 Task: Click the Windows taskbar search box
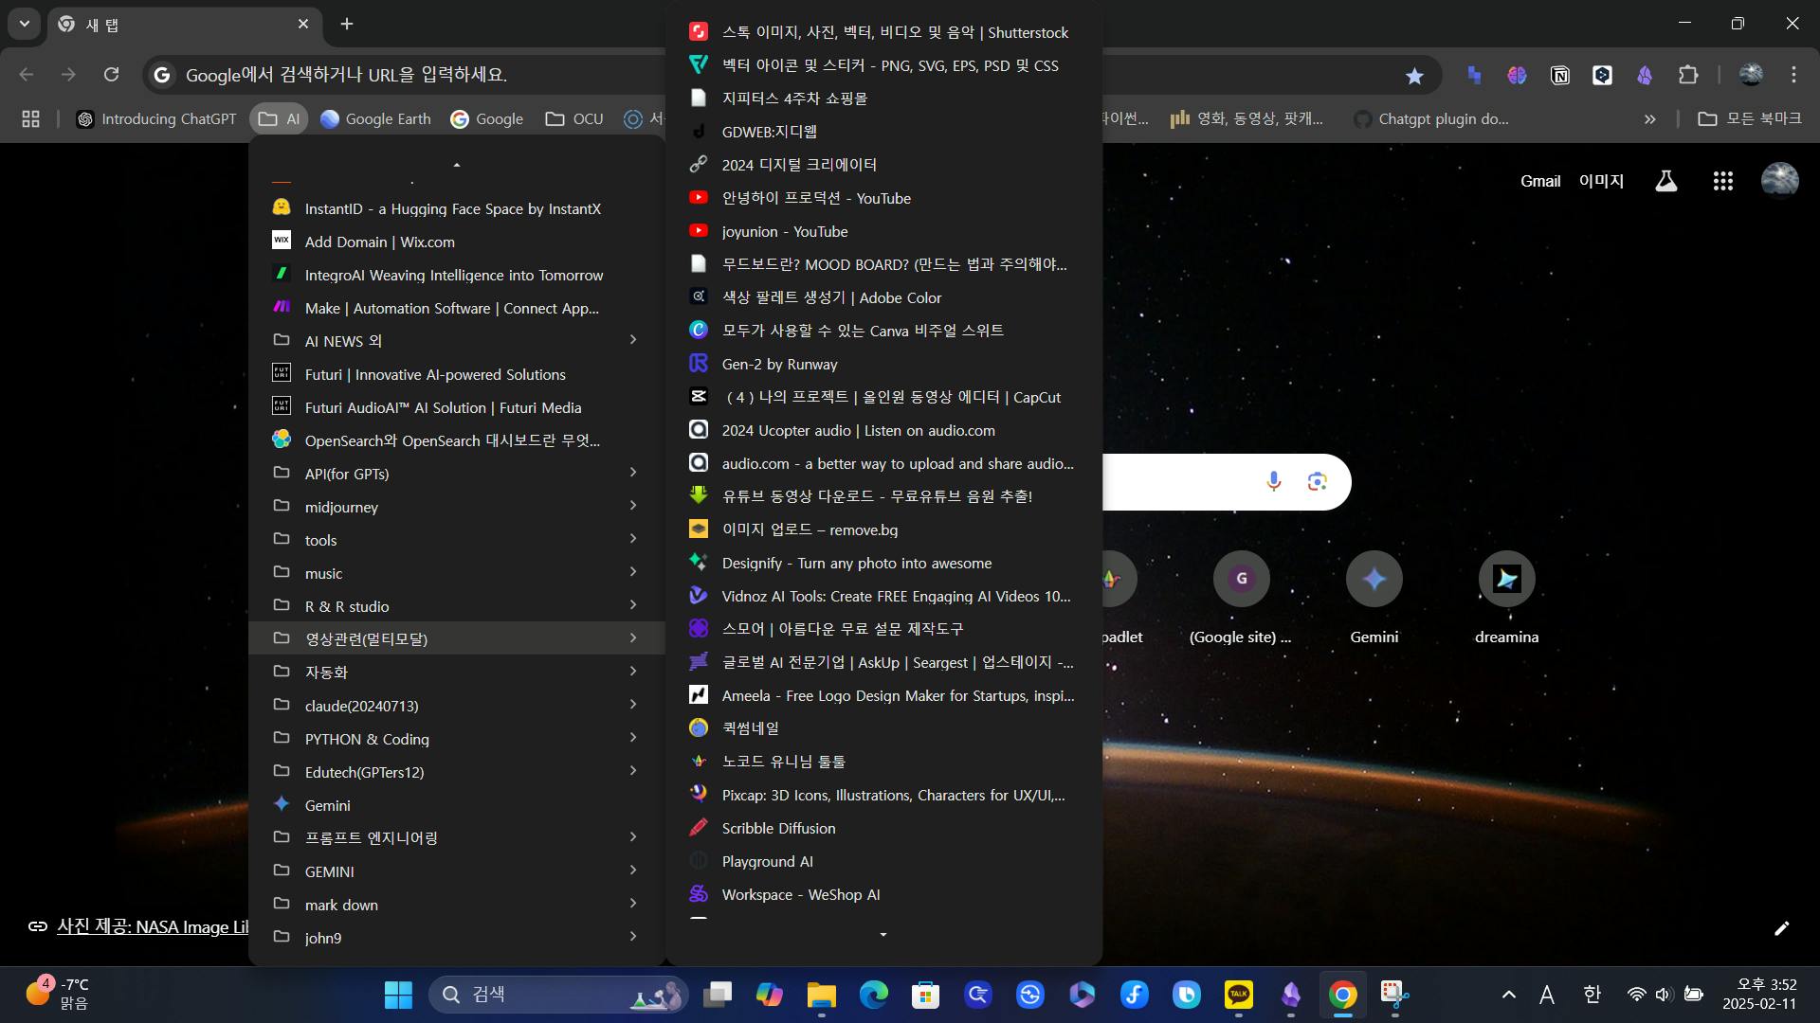click(x=559, y=995)
